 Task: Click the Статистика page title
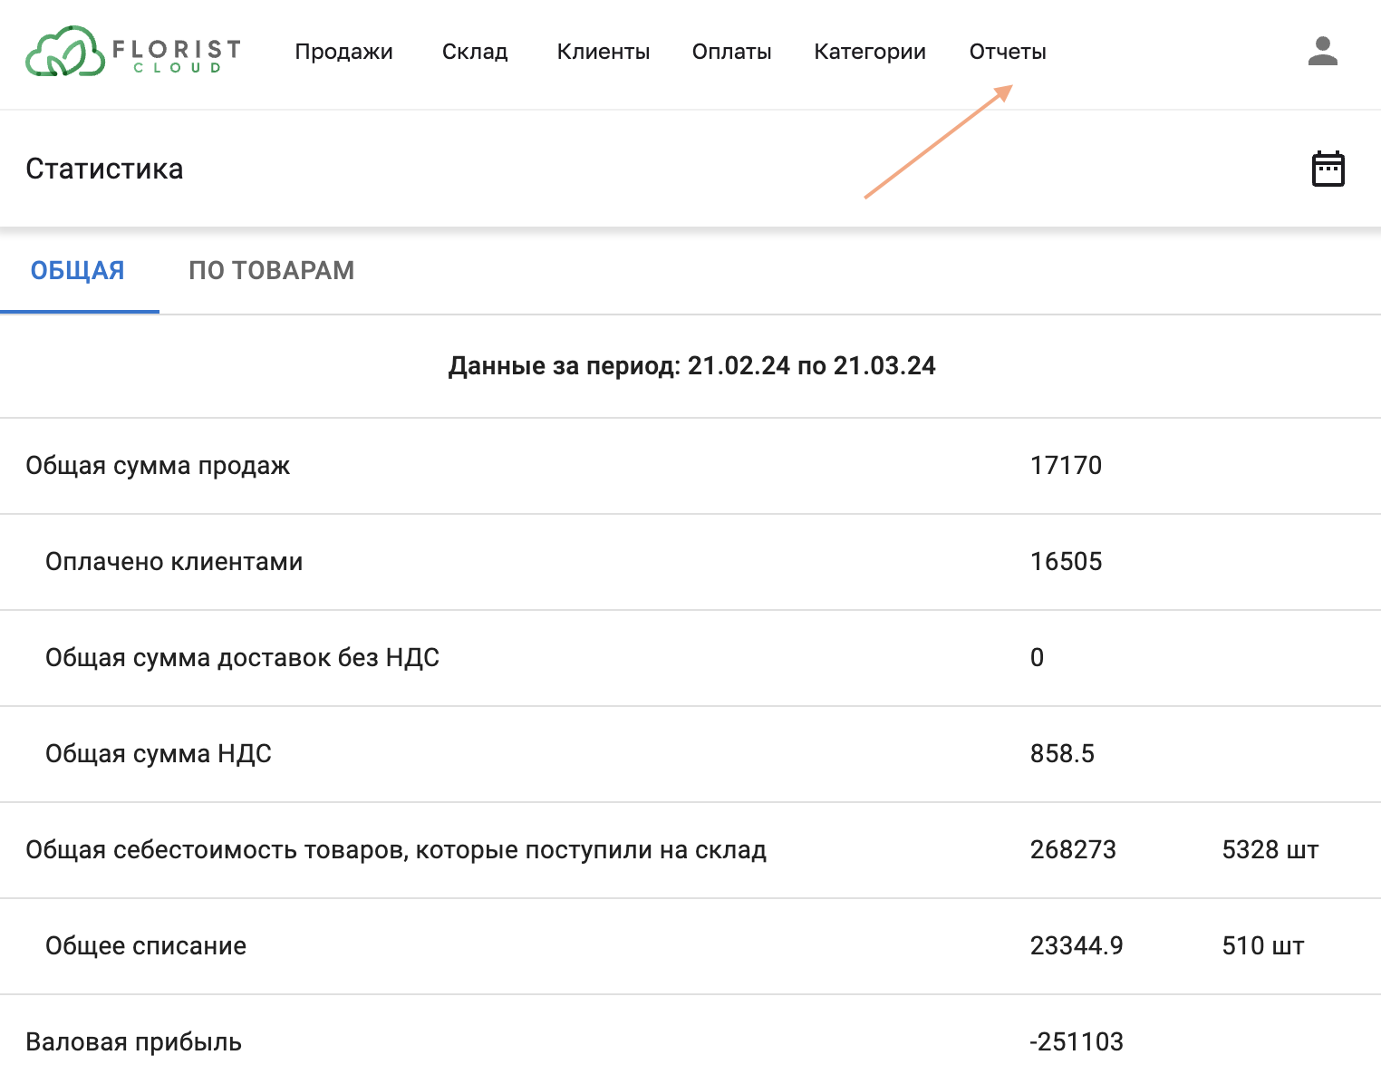[x=104, y=169]
